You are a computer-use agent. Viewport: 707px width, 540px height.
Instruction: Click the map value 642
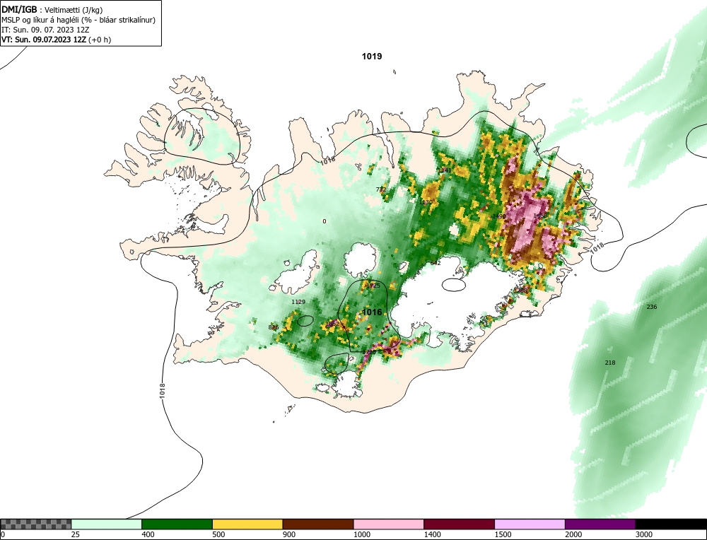click(x=435, y=263)
